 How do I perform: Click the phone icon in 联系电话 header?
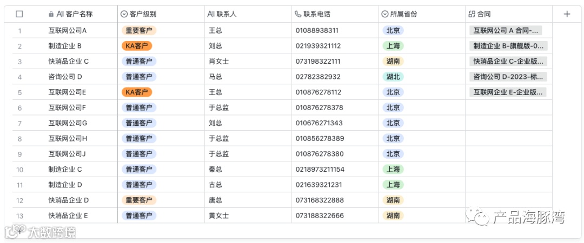(x=297, y=14)
